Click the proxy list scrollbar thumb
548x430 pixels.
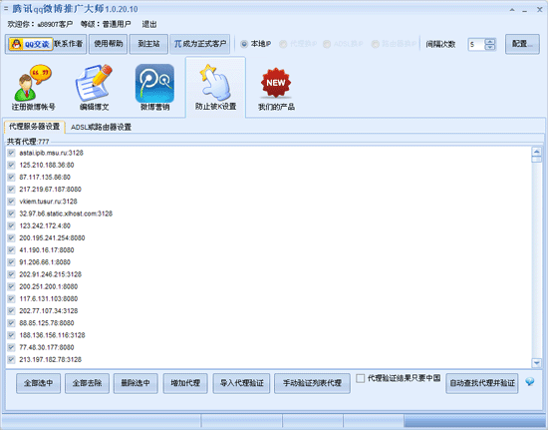pos(536,160)
